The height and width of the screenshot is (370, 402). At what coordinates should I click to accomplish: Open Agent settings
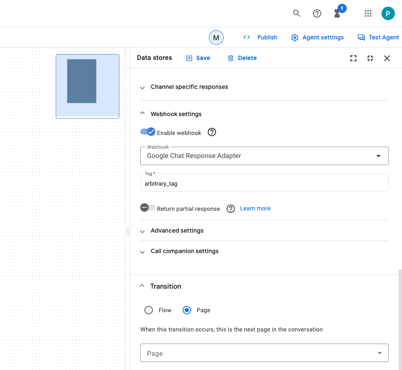tap(317, 38)
